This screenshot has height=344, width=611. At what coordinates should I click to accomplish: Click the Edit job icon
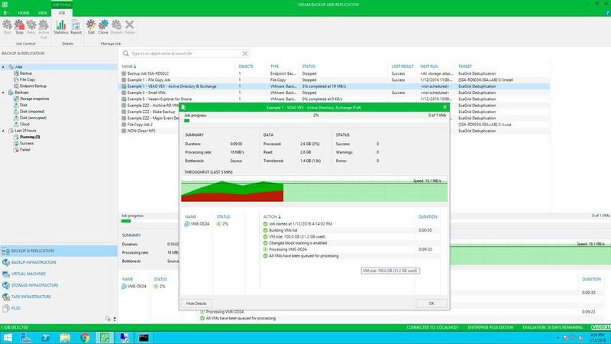click(91, 28)
